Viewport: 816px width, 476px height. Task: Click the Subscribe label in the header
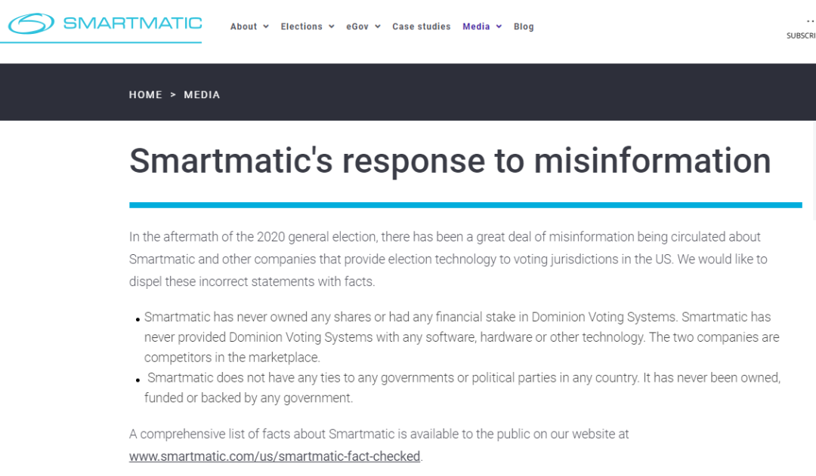tap(801, 35)
